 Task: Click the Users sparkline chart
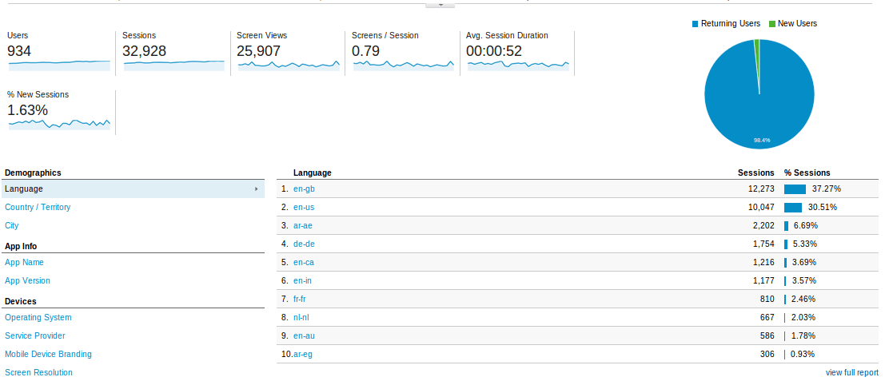tap(59, 65)
